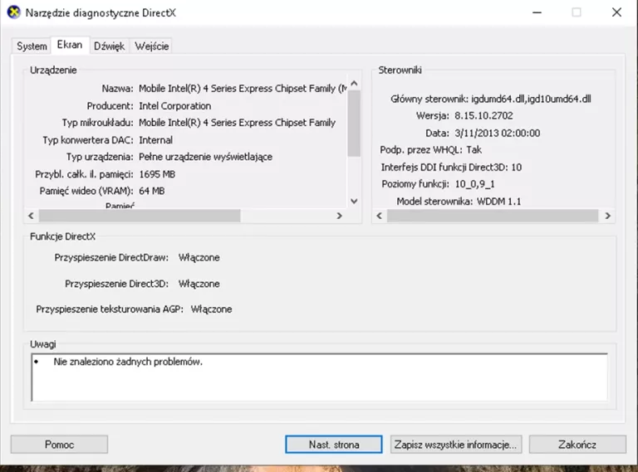The image size is (638, 472).
Task: Click "Internal" DAC type value
Action: 156,140
